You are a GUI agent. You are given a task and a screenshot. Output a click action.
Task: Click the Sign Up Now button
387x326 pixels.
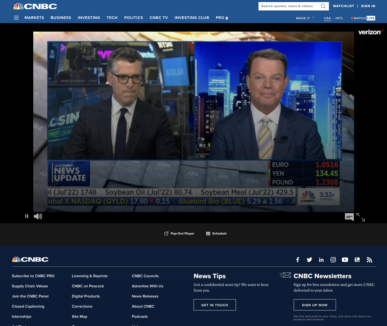(315, 305)
